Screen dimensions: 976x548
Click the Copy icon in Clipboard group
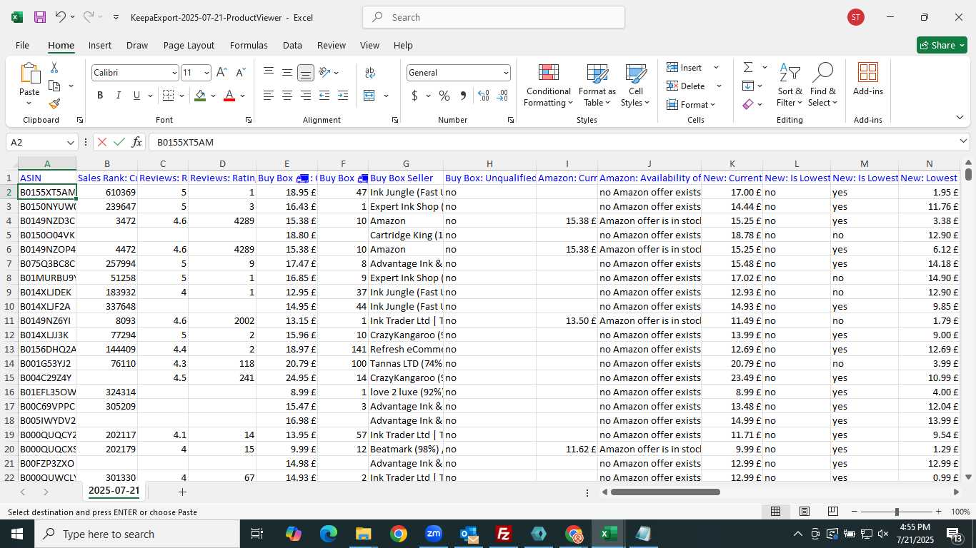click(x=54, y=86)
